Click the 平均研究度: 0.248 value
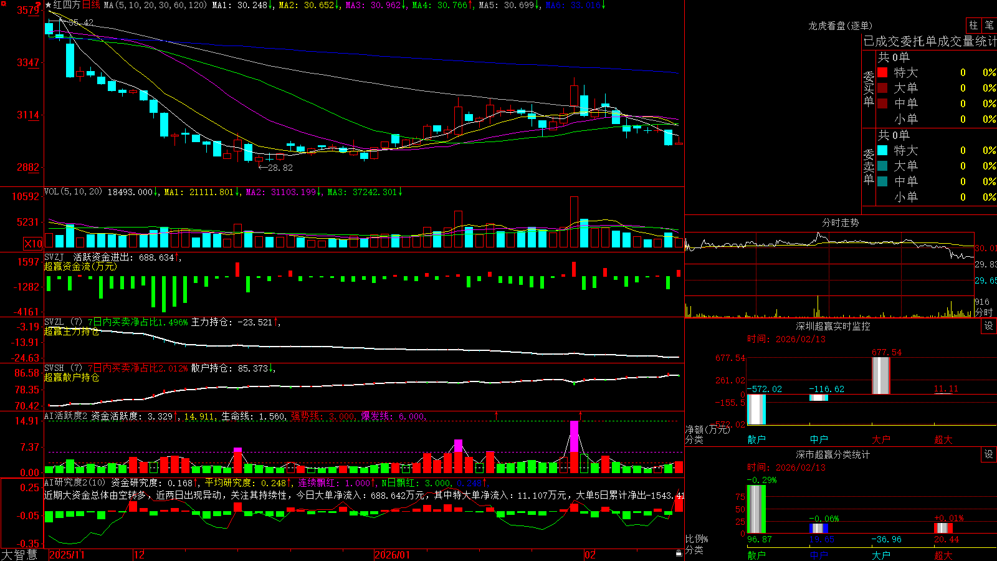The height and width of the screenshot is (561, 997). [x=249, y=482]
